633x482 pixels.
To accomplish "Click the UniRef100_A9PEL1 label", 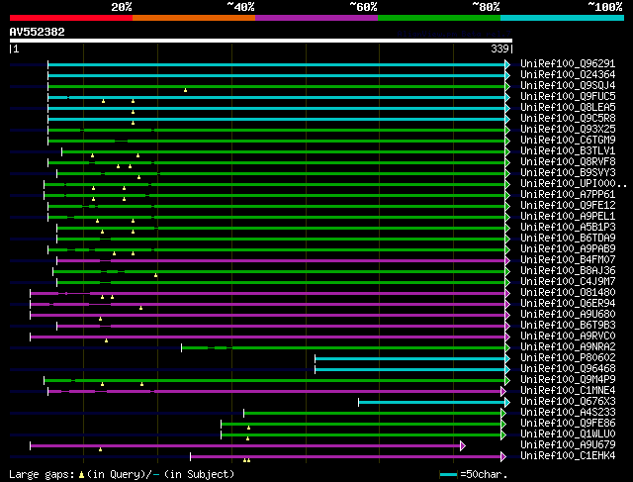I will pyautogui.click(x=568, y=217).
